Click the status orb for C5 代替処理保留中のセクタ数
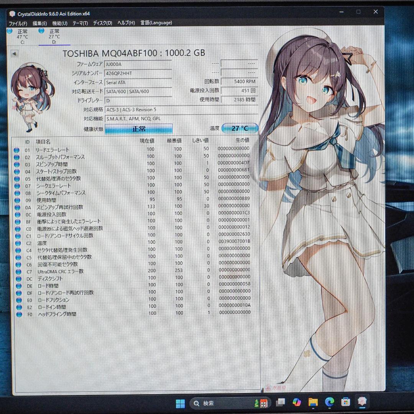This screenshot has width=414, height=414. pos(18,258)
